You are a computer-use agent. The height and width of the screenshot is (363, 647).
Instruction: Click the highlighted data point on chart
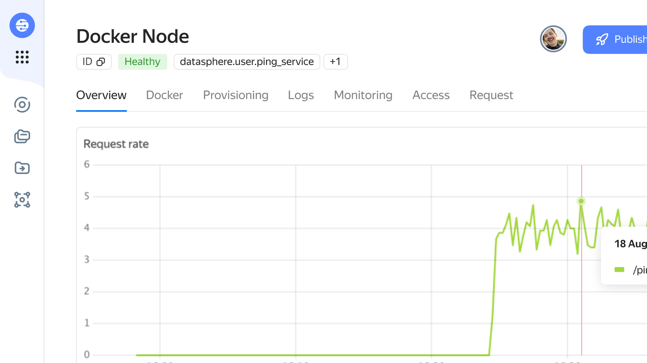(x=581, y=201)
